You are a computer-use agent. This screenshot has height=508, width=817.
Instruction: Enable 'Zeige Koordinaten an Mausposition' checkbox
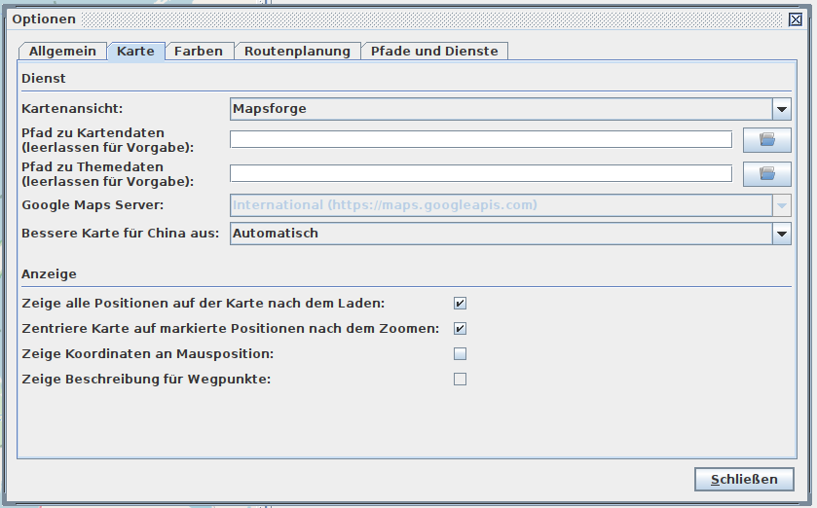click(x=460, y=354)
